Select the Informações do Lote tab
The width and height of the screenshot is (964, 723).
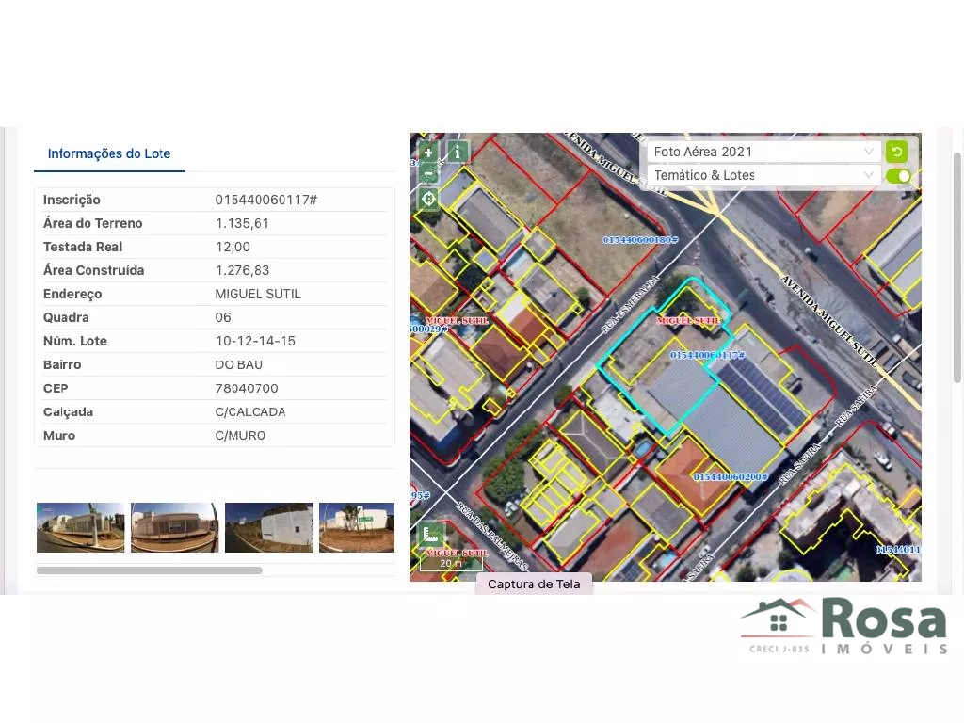click(109, 153)
